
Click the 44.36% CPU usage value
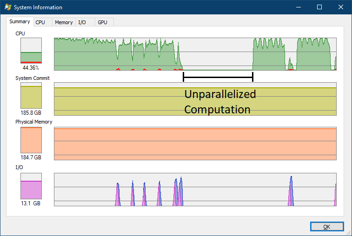31,67
